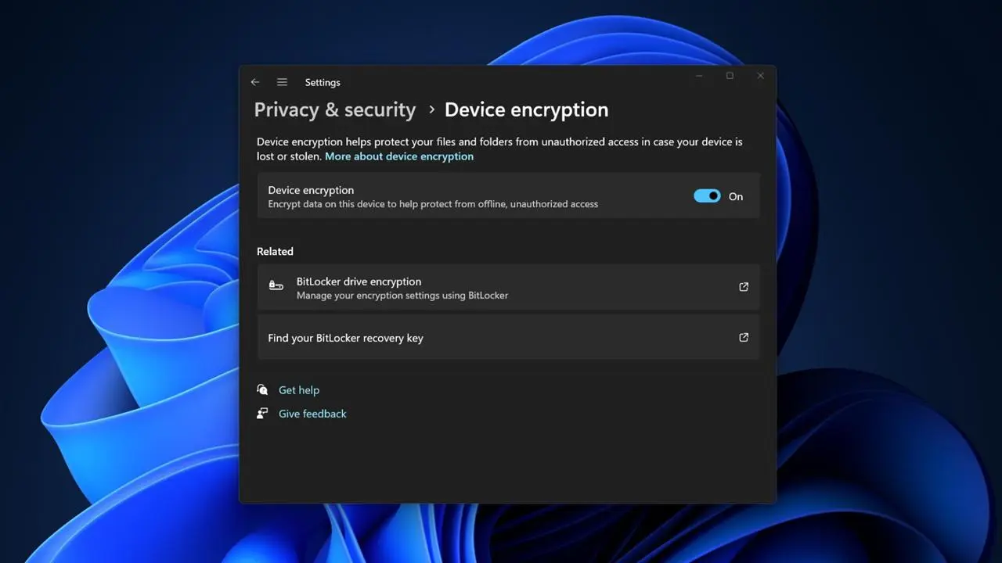Click the Get help chat icon

pos(262,390)
